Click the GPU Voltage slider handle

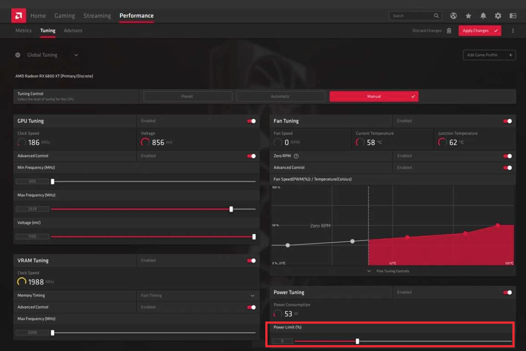(254, 237)
